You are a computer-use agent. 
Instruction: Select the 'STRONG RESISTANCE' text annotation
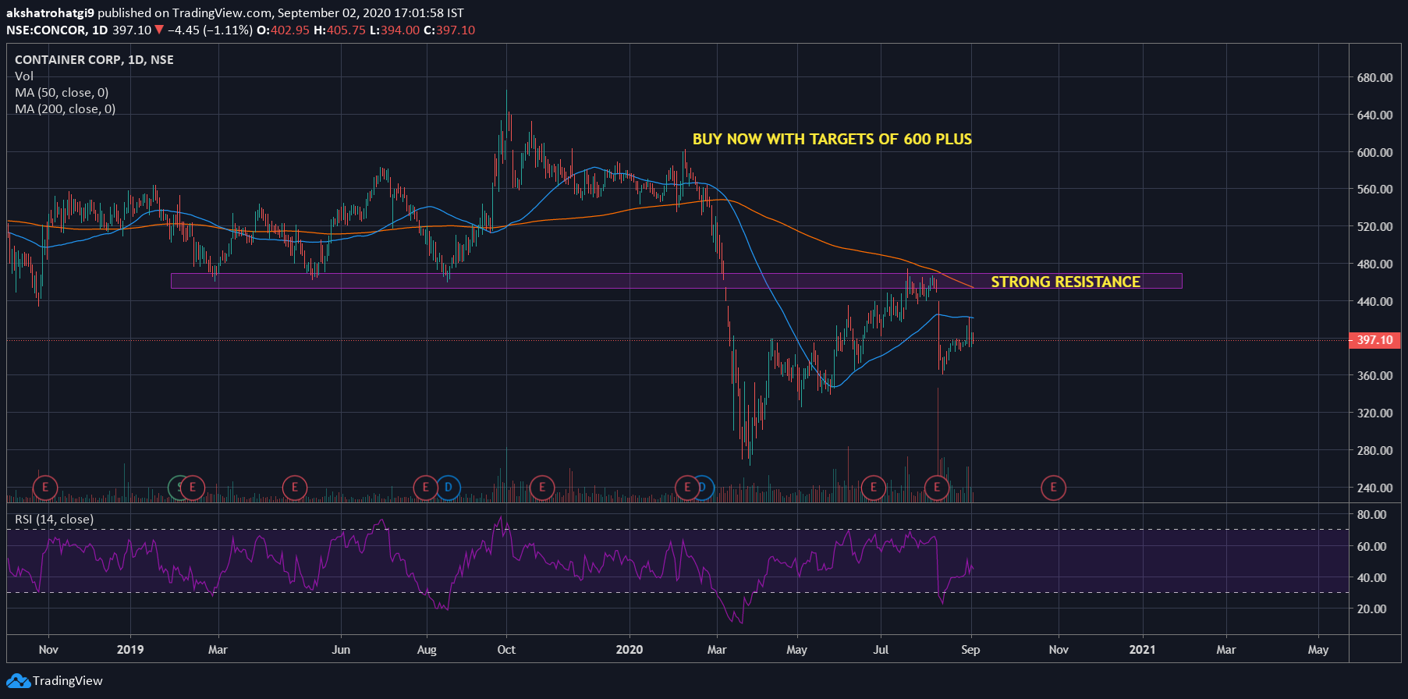pos(1066,282)
